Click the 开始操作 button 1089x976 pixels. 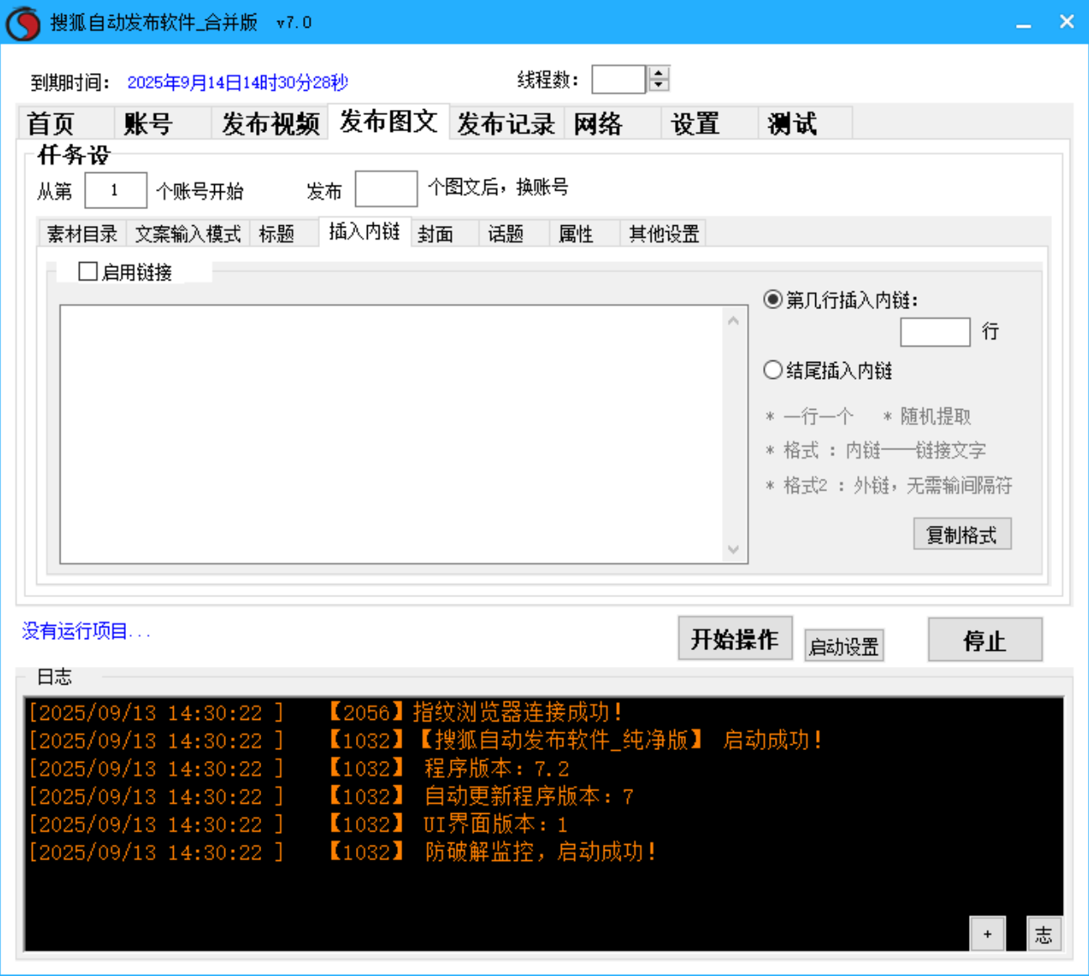(x=735, y=640)
